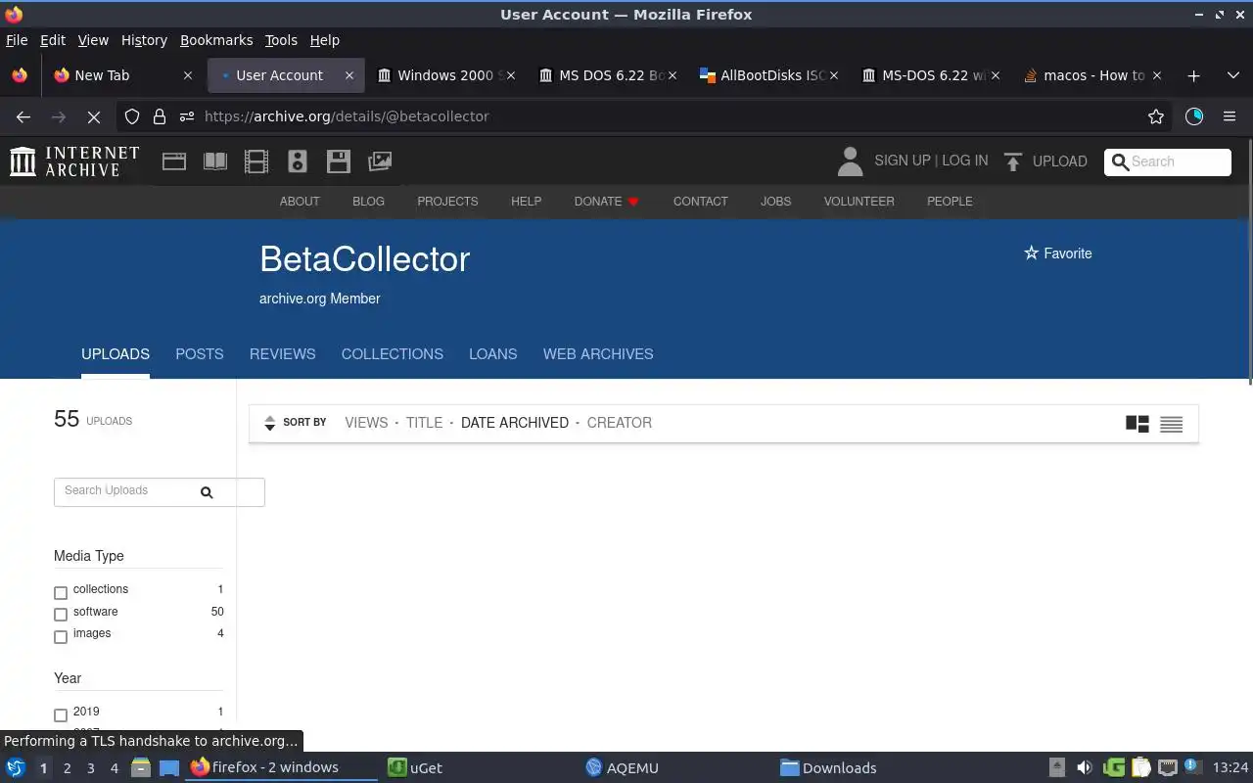Click the site padlock security icon
Image resolution: width=1253 pixels, height=783 pixels.
[160, 116]
